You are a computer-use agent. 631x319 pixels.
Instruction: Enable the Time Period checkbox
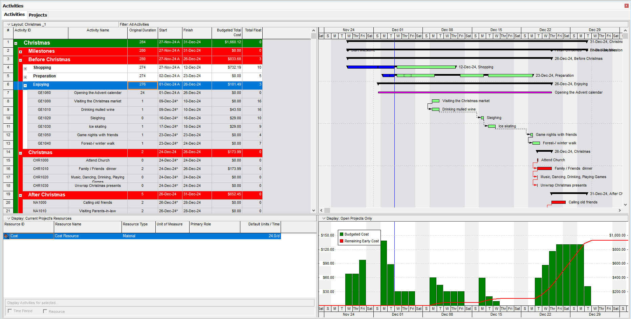point(10,311)
